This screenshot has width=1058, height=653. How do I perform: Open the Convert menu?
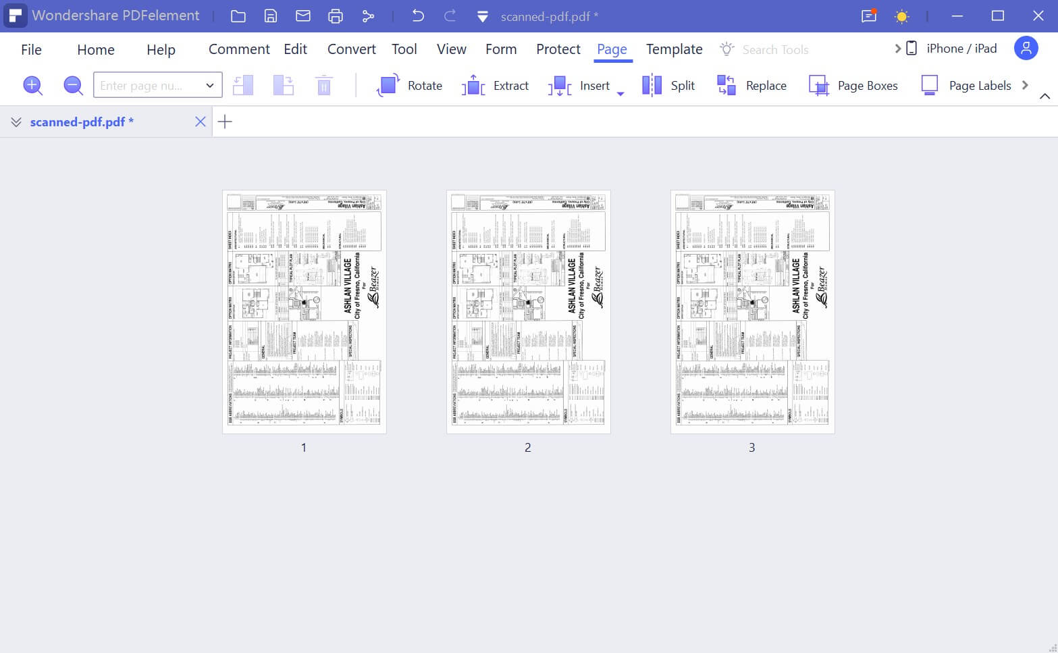tap(351, 49)
